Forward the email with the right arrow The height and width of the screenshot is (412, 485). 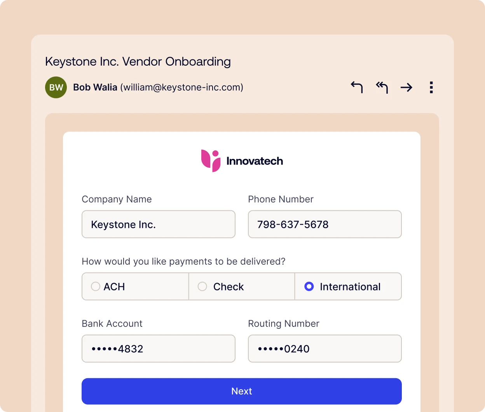pyautogui.click(x=406, y=87)
